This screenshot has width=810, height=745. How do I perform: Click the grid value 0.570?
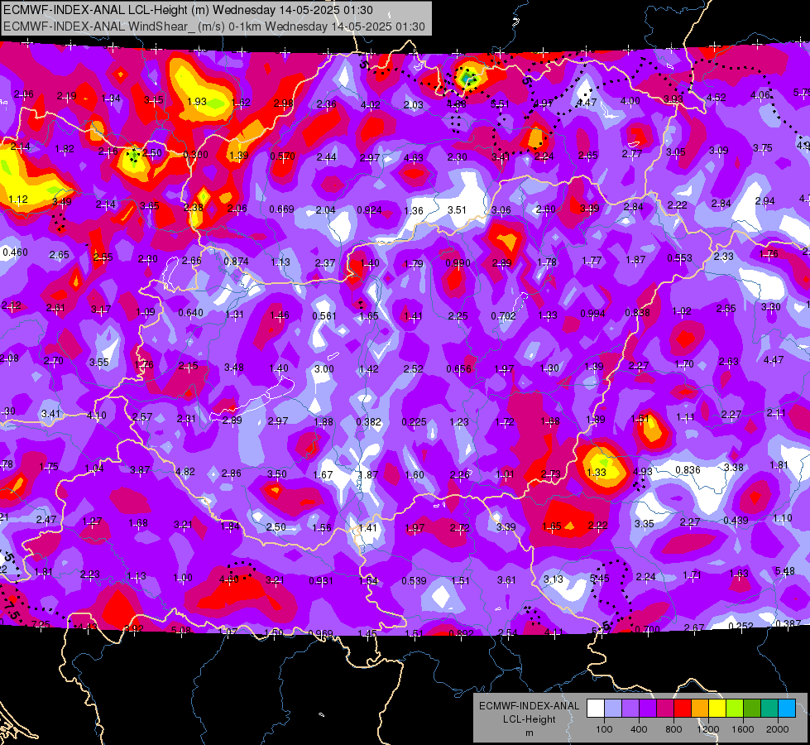pyautogui.click(x=283, y=156)
